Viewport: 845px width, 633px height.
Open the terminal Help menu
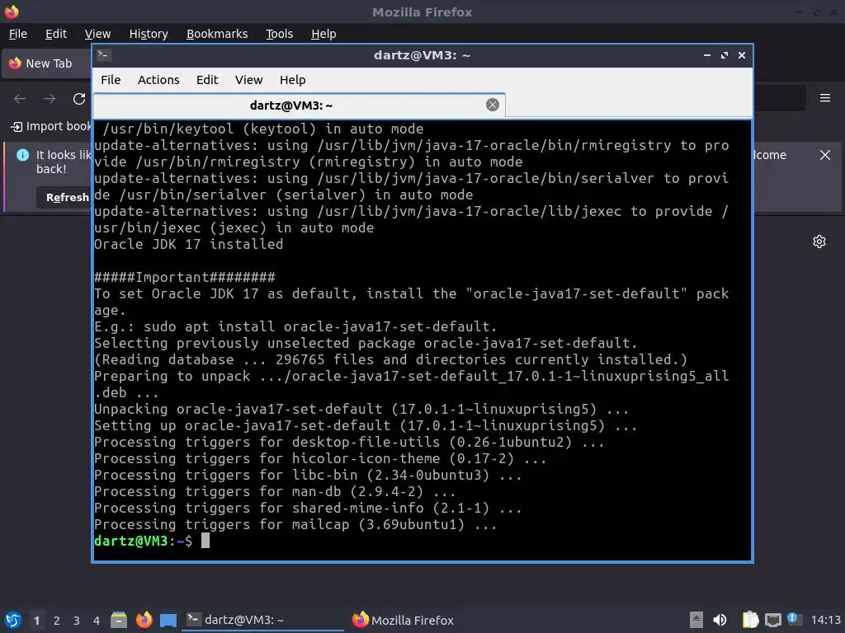pos(293,80)
